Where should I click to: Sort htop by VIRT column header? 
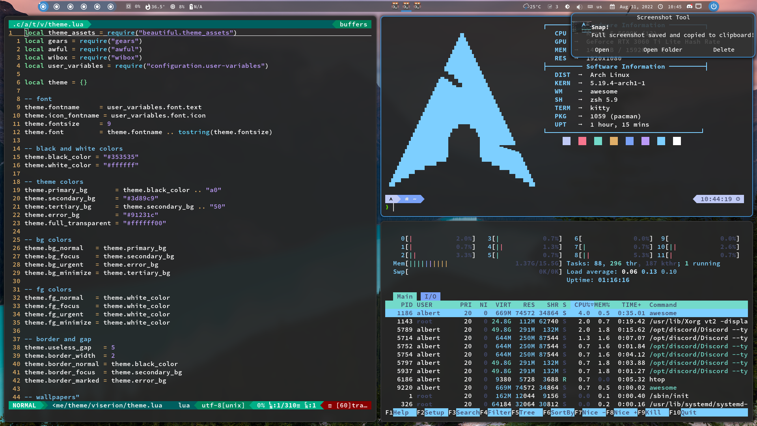point(503,305)
